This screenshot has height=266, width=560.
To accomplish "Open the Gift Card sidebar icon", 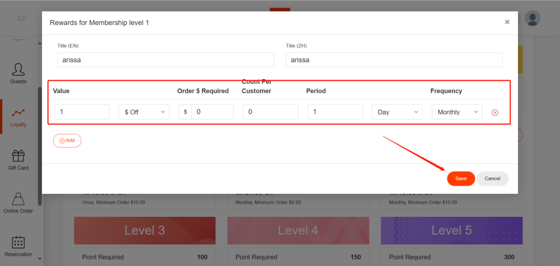I will pyautogui.click(x=18, y=156).
